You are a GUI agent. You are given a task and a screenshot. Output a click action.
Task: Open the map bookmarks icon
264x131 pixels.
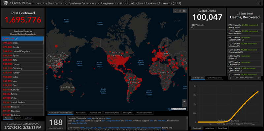[175, 11]
